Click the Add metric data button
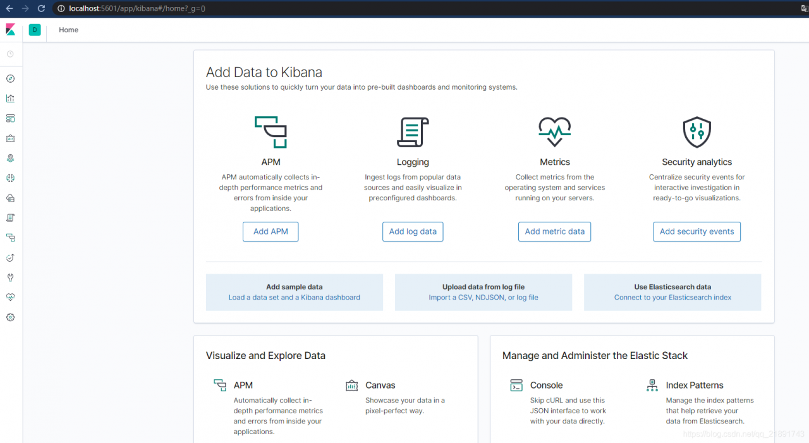The image size is (809, 443). pos(555,232)
